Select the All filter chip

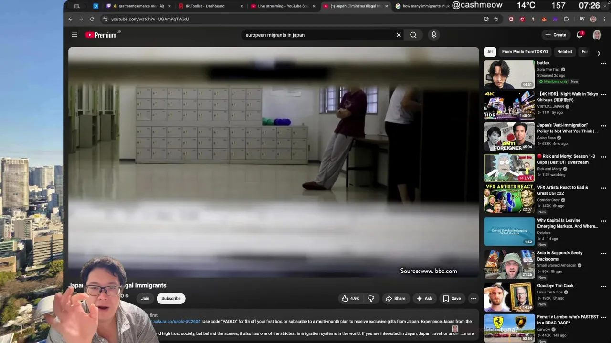point(490,52)
